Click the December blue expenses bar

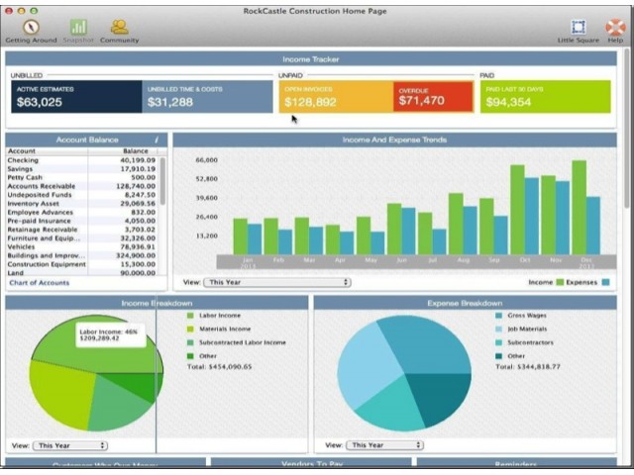(x=593, y=226)
